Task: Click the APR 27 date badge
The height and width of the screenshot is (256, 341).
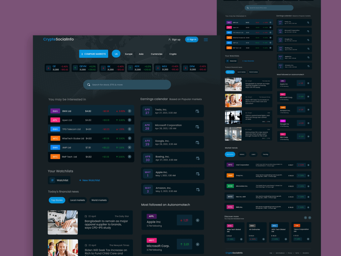Action: point(147,111)
